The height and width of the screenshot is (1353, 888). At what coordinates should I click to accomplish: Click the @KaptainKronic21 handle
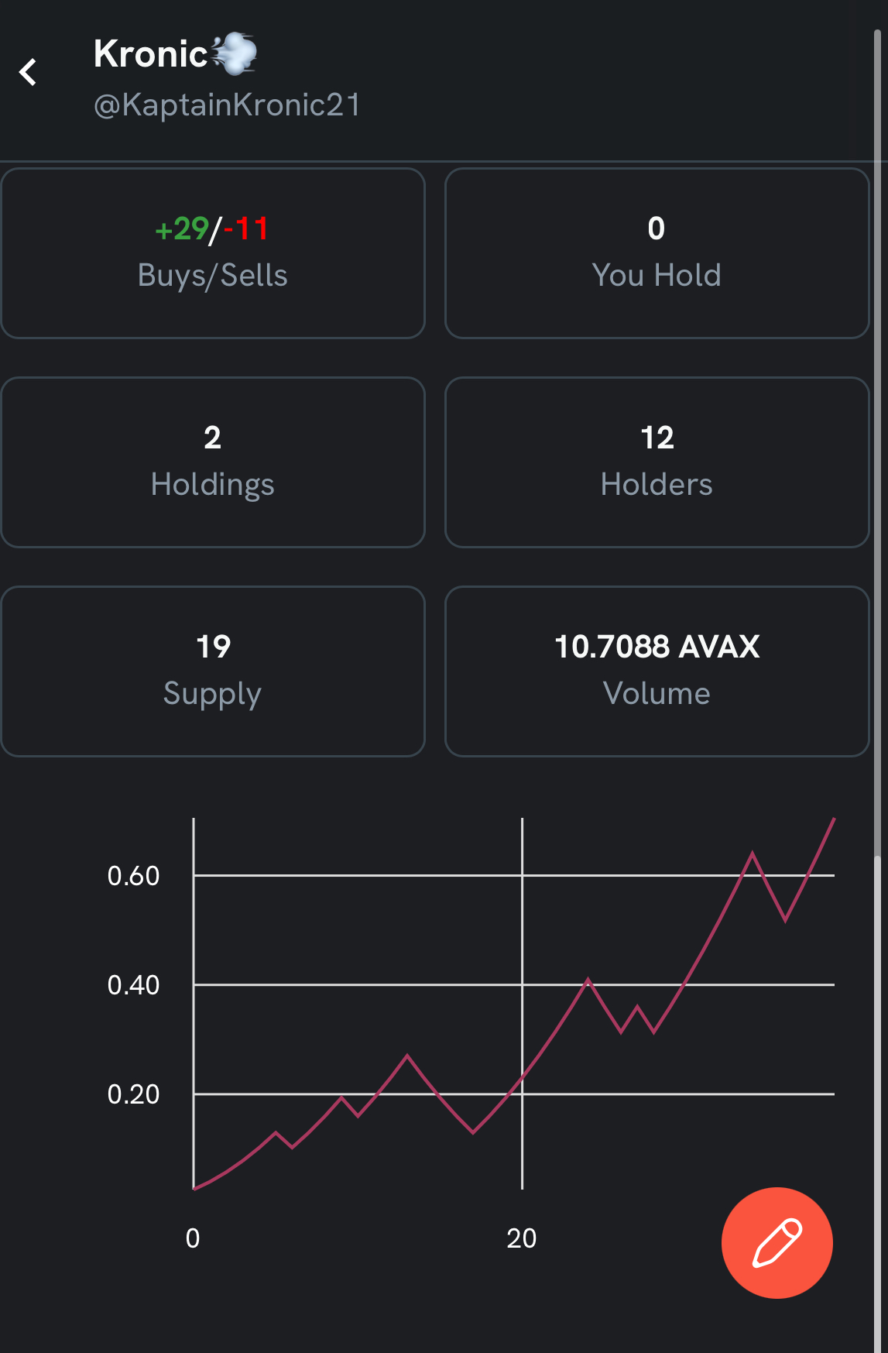[227, 105]
